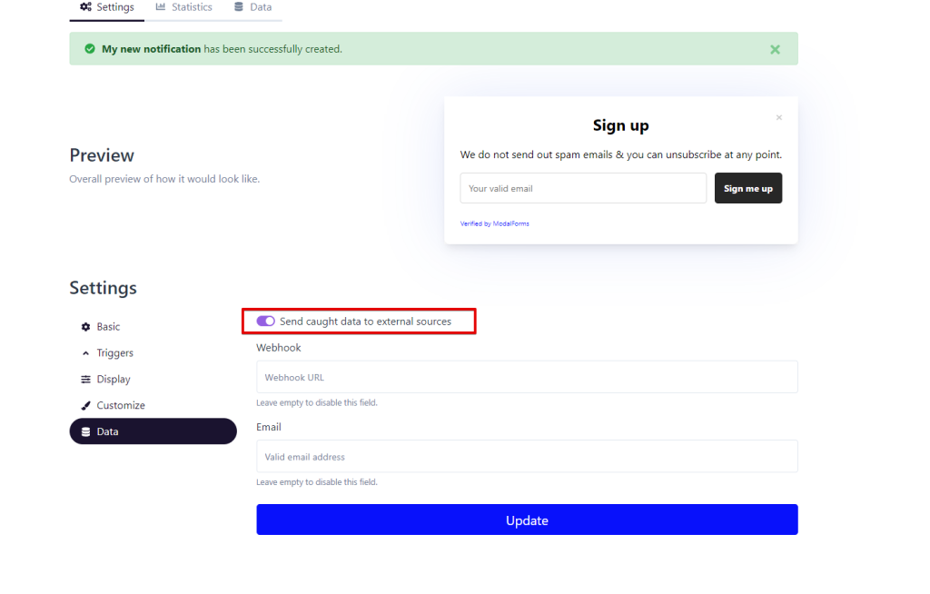930x594 pixels.
Task: Open the Verified by ModalForms link
Action: point(494,223)
